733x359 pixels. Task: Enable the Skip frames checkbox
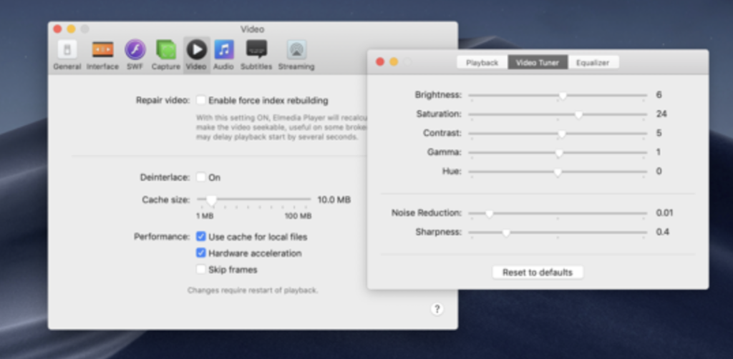200,270
